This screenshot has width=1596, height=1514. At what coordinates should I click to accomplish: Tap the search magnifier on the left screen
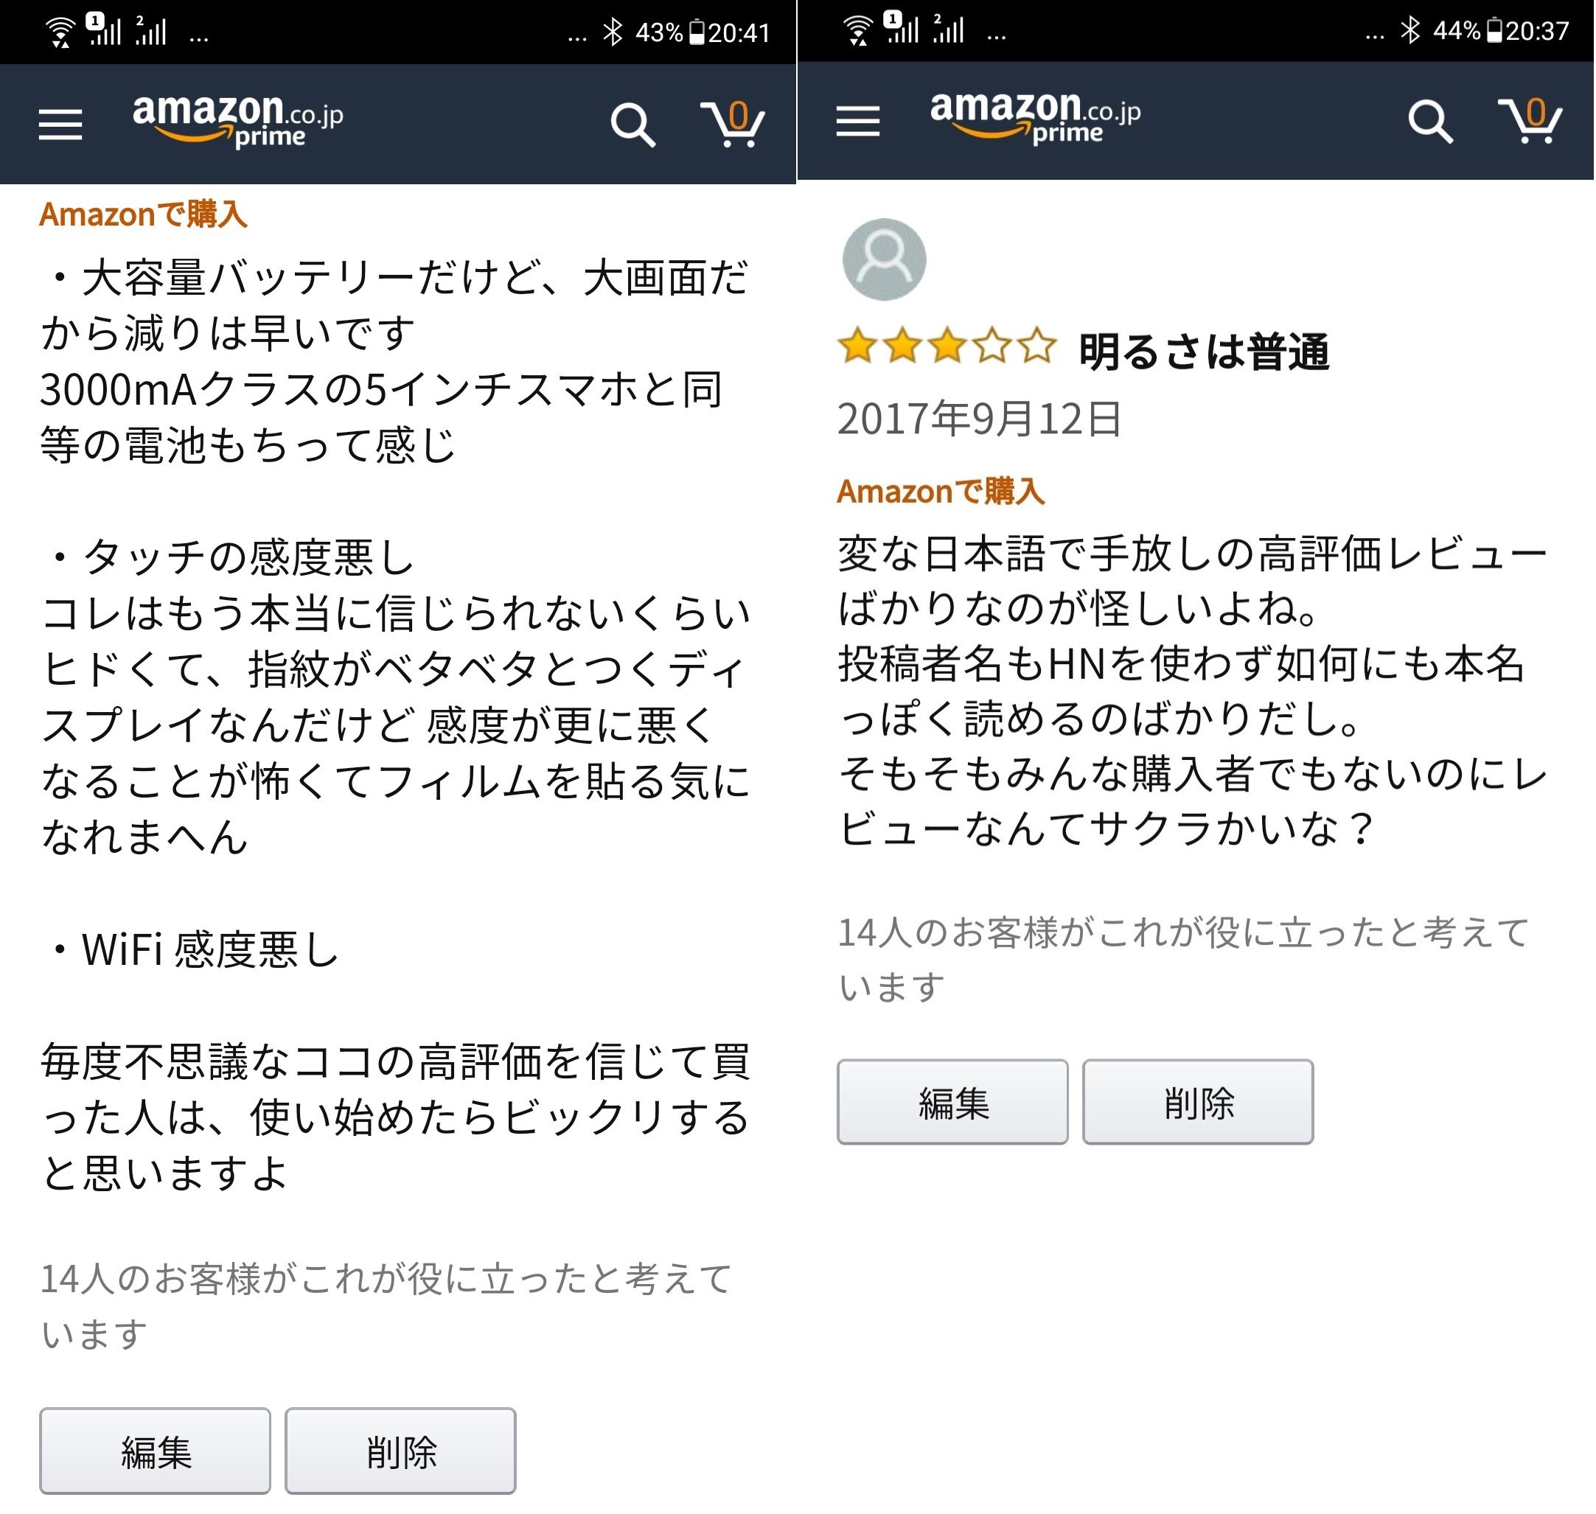click(632, 125)
